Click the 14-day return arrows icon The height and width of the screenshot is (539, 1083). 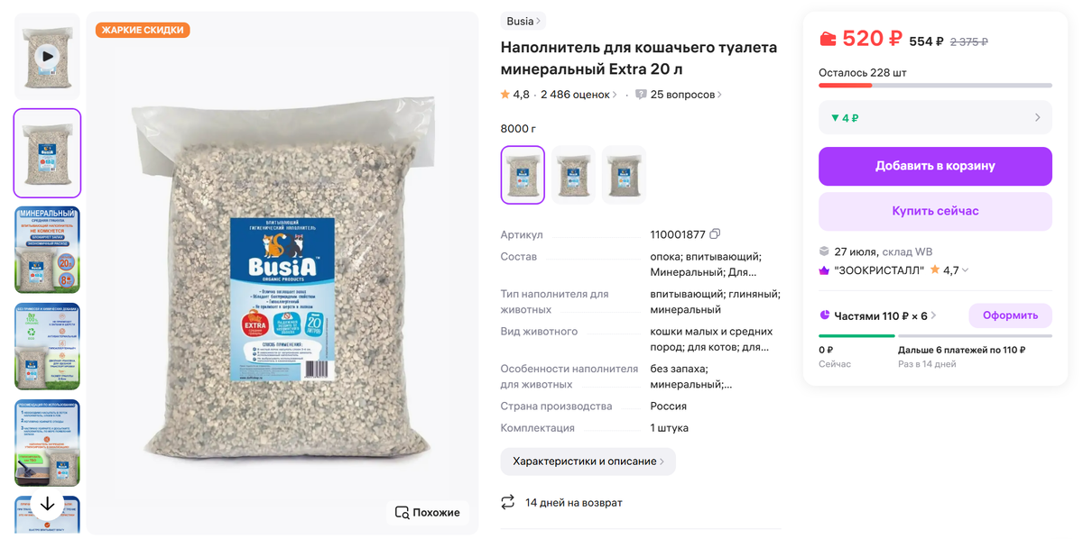(x=508, y=502)
